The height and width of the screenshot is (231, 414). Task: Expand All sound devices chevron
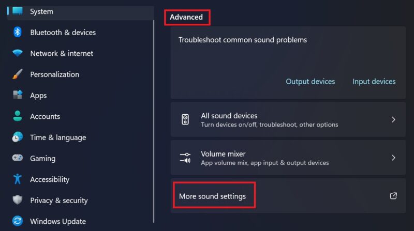[x=393, y=120]
